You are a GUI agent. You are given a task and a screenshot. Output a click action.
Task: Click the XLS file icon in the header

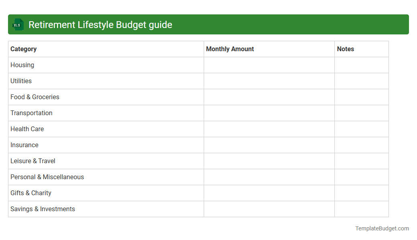pyautogui.click(x=18, y=24)
